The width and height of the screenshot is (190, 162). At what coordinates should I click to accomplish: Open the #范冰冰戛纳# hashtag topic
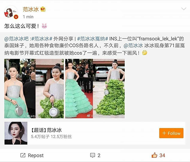92,39
